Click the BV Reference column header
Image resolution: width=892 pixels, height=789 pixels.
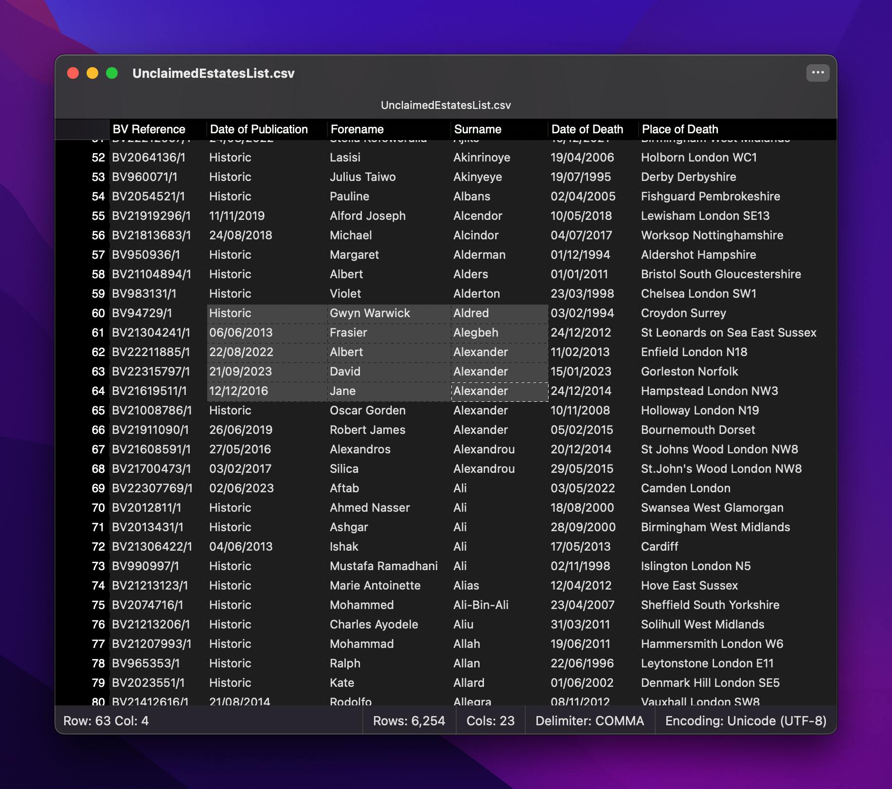[x=149, y=129]
